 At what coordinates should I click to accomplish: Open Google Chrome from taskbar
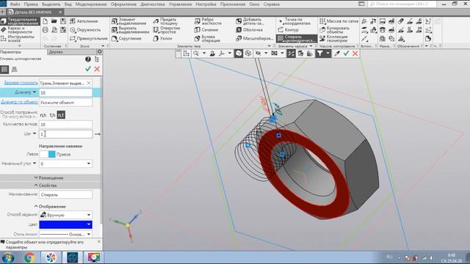[x=29, y=257]
